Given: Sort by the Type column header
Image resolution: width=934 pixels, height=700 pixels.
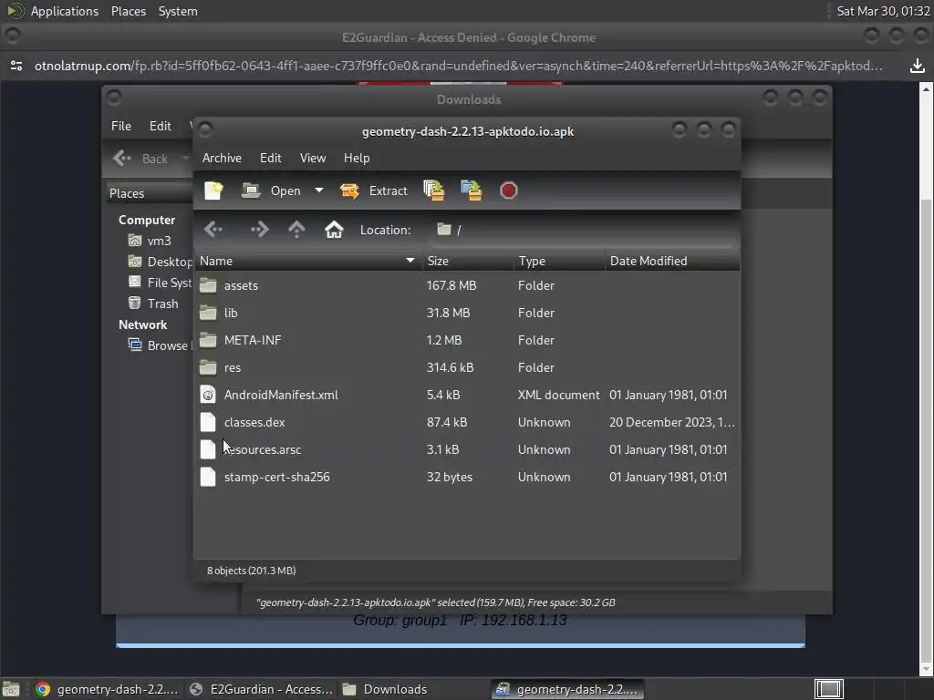Looking at the screenshot, I should (560, 261).
